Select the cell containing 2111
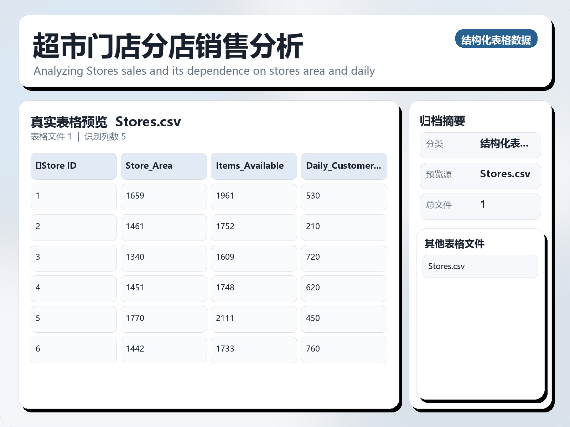The width and height of the screenshot is (570, 427). (x=254, y=318)
